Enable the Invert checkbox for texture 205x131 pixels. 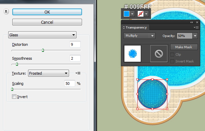(x=14, y=97)
